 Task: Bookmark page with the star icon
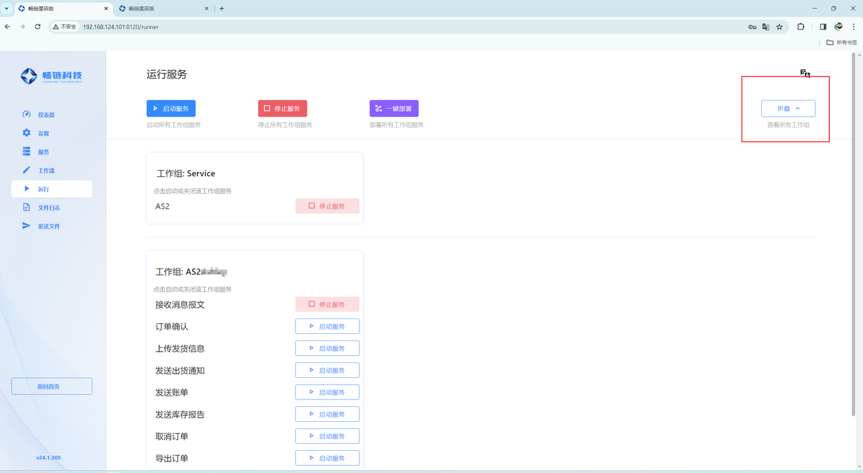779,27
